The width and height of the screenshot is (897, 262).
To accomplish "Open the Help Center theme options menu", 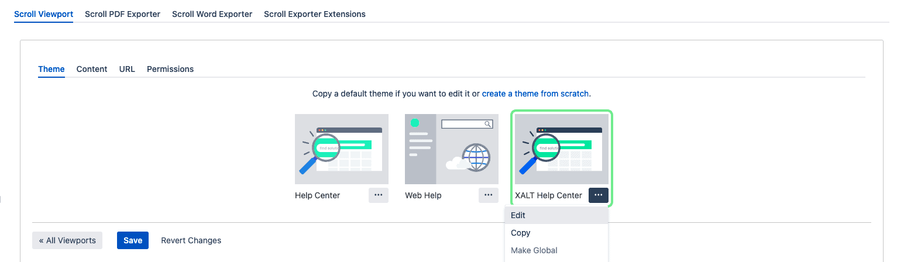I will pyautogui.click(x=378, y=195).
